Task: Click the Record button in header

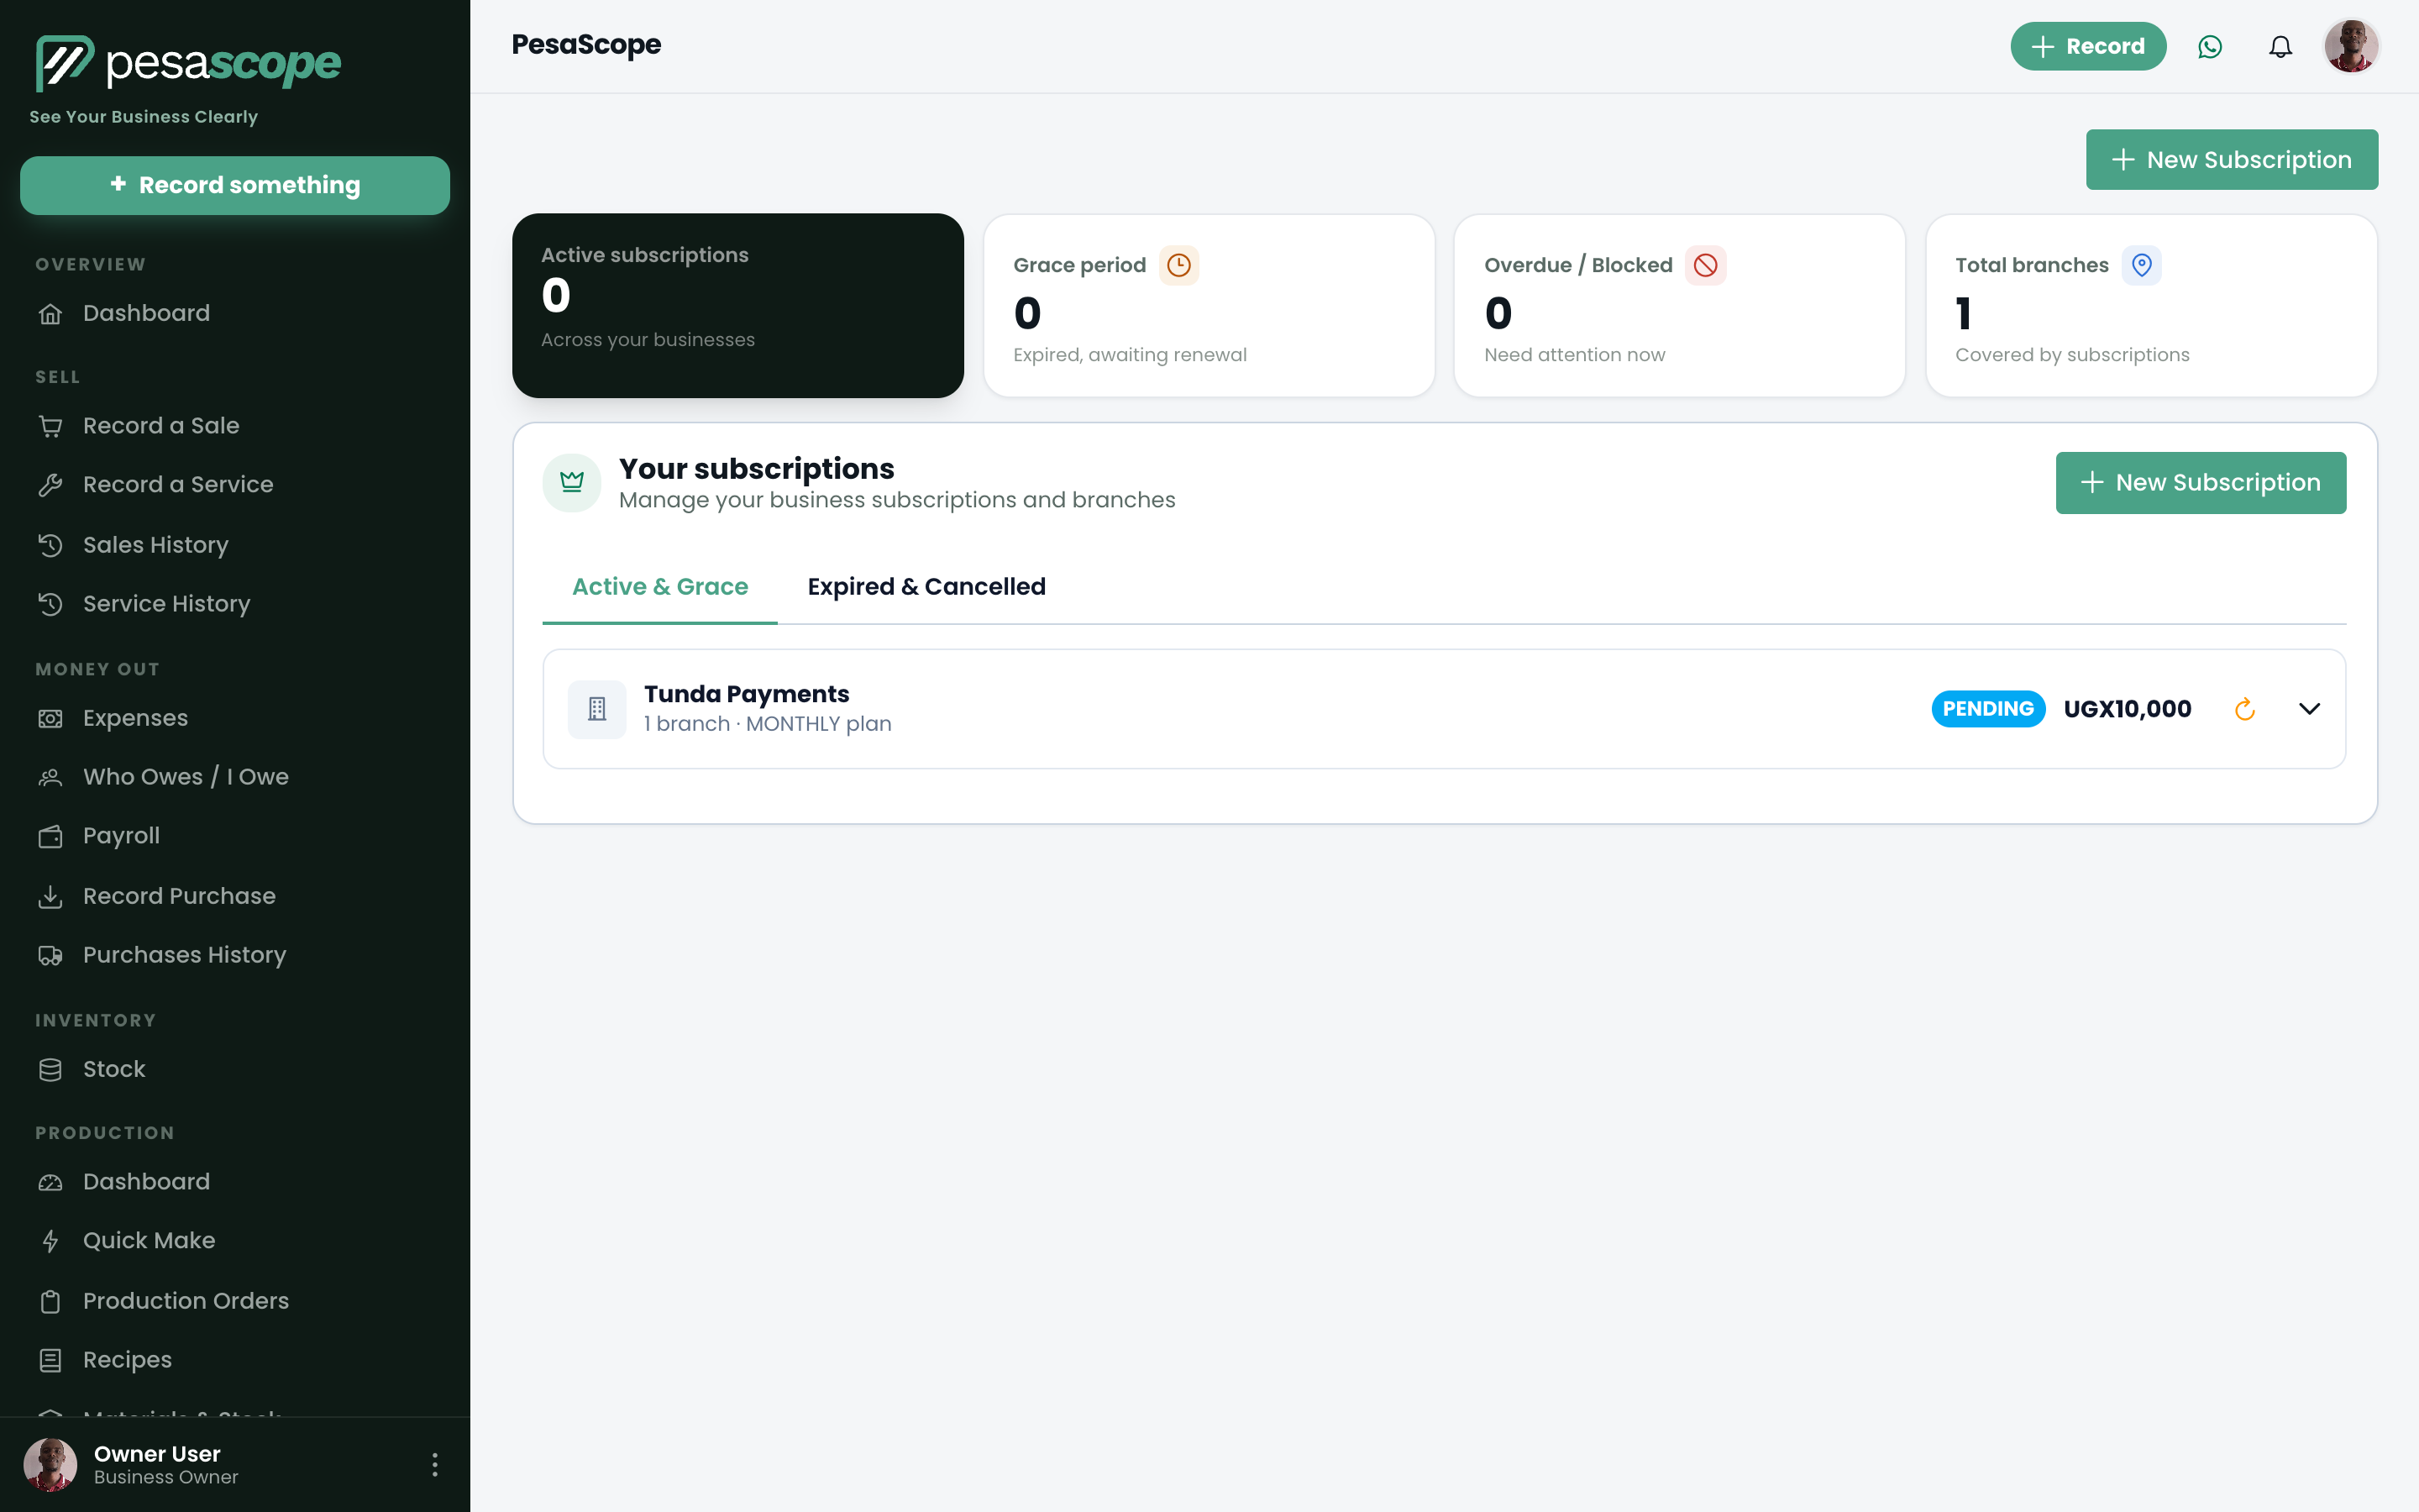Action: (x=2088, y=47)
